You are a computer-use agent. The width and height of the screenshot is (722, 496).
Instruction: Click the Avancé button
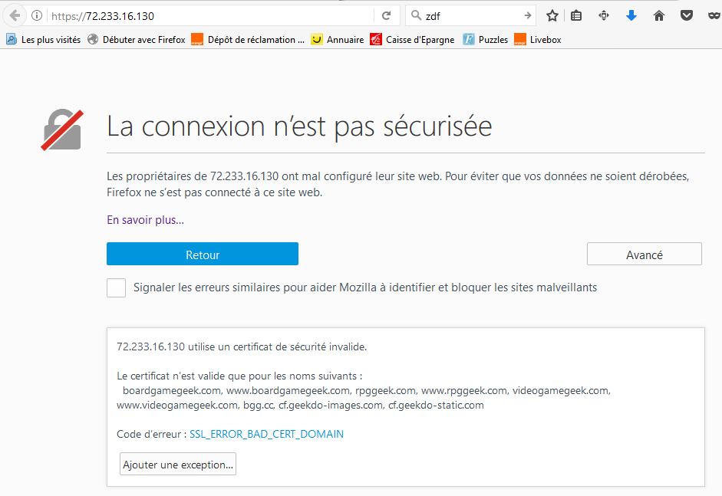(x=644, y=255)
